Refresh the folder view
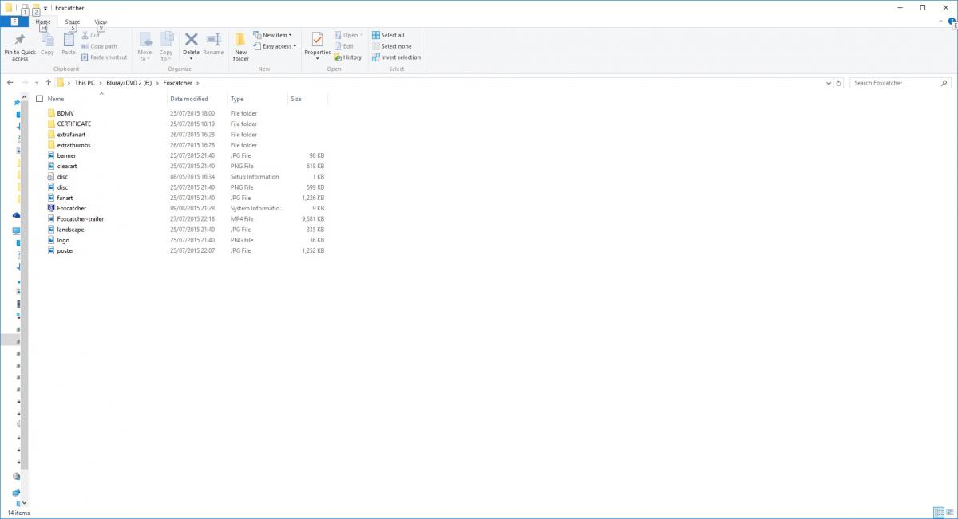 [x=839, y=83]
